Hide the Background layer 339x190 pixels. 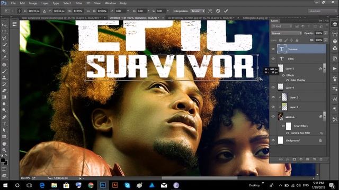click(273, 140)
